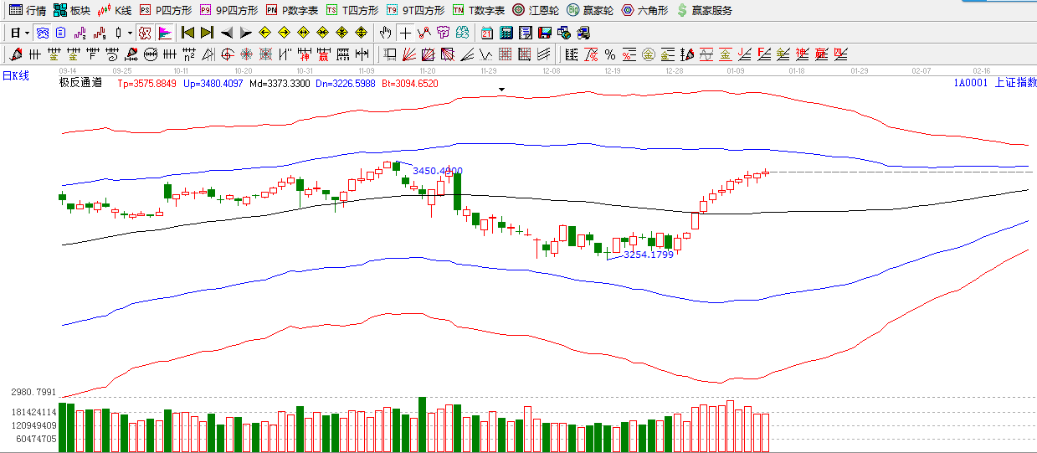Expand the candlestick type dropdown arrow

coord(130,33)
